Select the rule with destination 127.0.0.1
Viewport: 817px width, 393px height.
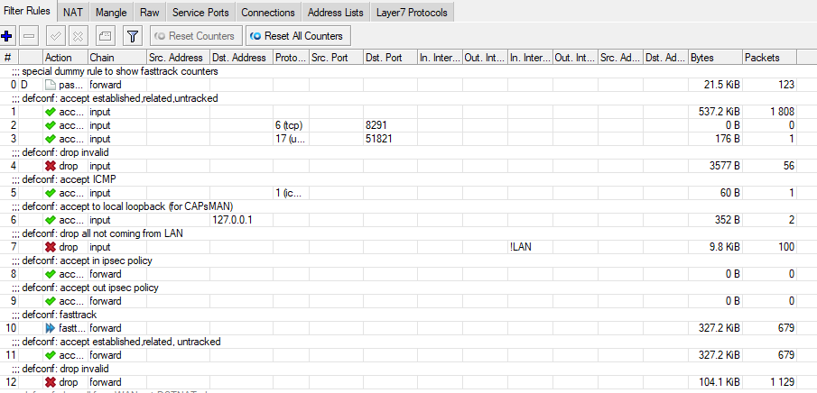[x=232, y=220]
